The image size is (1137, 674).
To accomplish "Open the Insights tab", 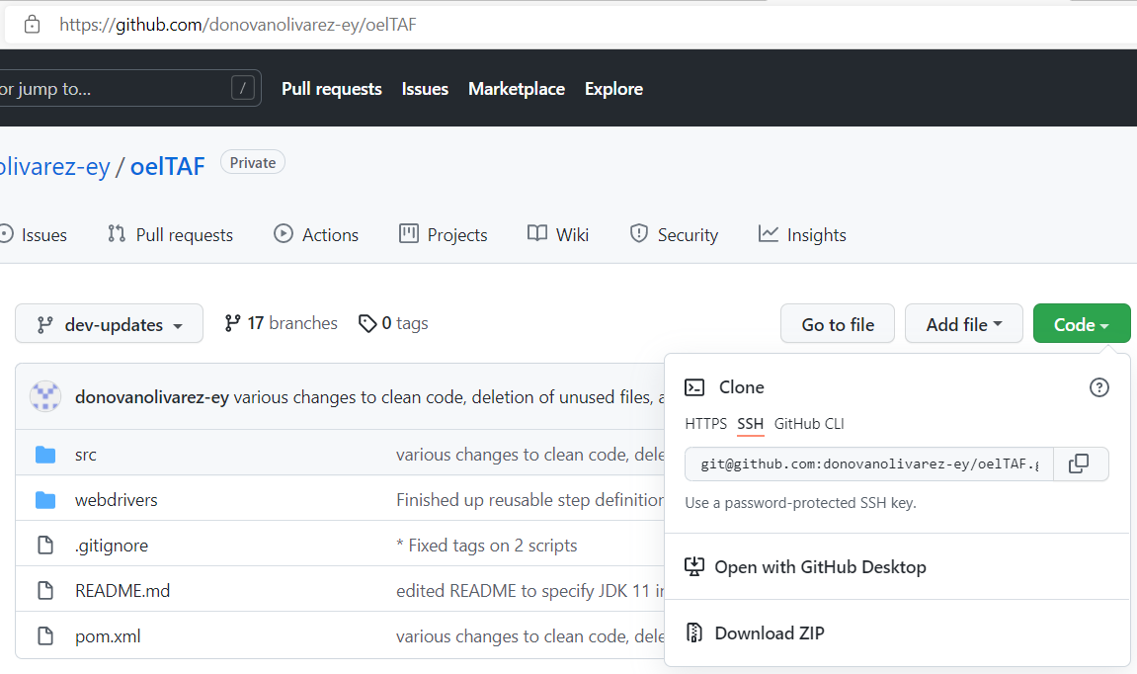I will click(x=802, y=234).
